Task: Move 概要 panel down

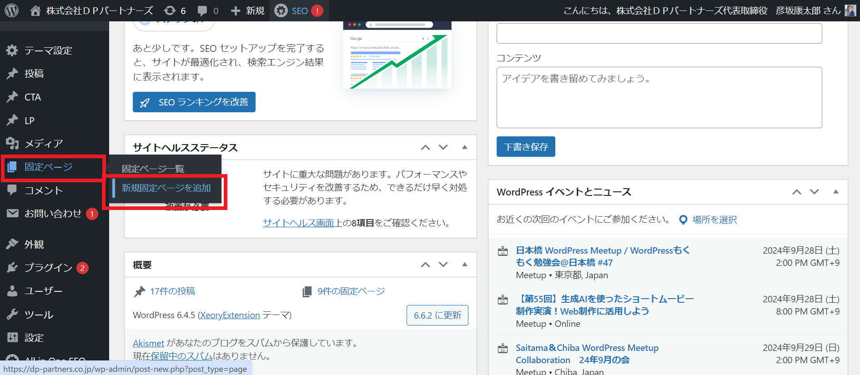Action: (x=443, y=265)
